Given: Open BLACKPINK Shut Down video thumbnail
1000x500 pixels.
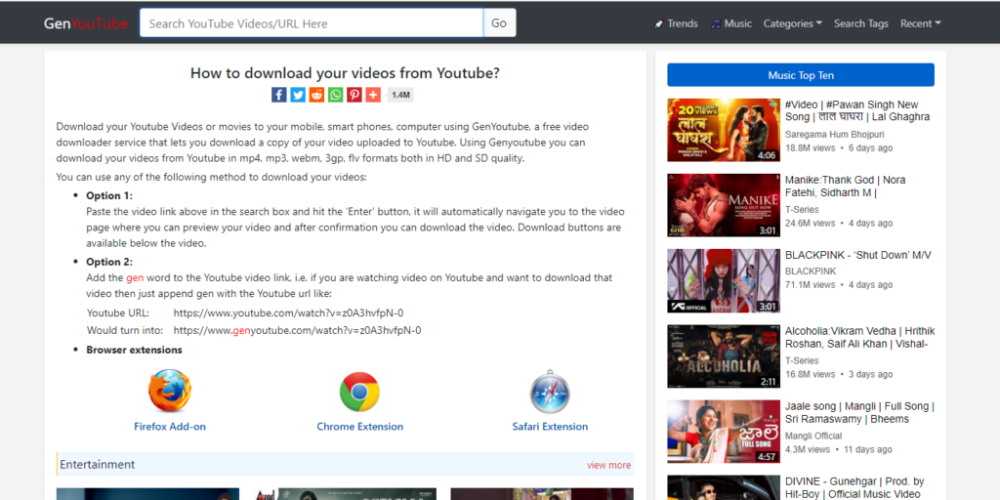Looking at the screenshot, I should (724, 280).
